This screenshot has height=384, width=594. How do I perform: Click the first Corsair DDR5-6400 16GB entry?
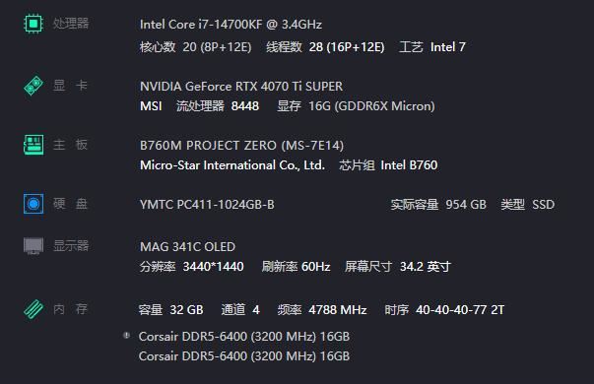pos(244,337)
